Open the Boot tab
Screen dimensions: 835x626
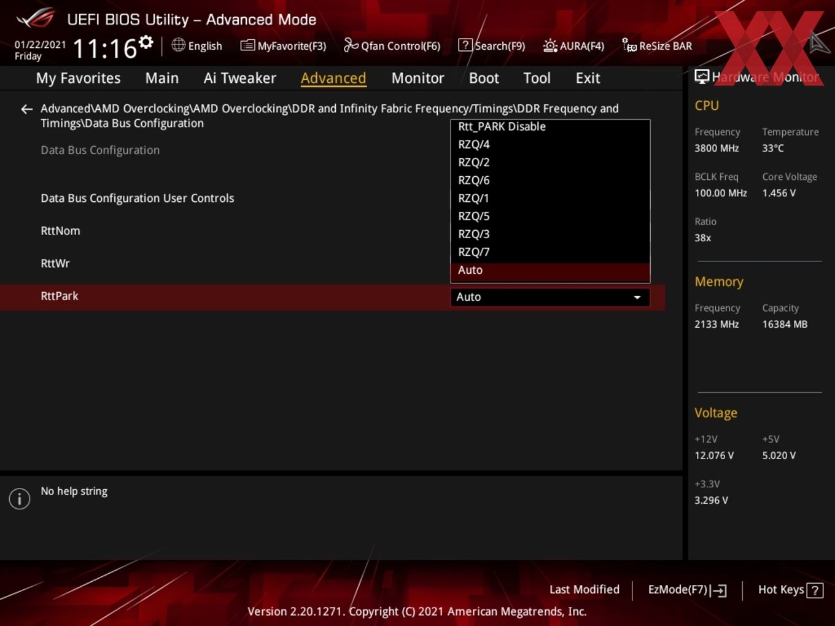pos(484,78)
